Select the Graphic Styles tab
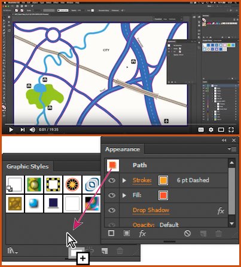241x267 pixels. pyautogui.click(x=28, y=167)
